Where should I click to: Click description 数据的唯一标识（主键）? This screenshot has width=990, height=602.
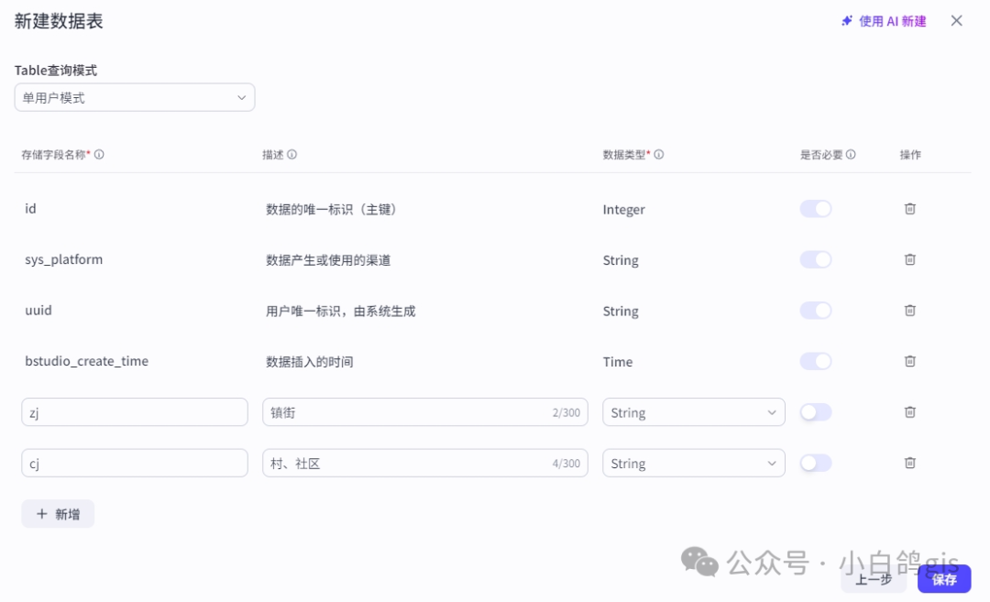click(x=334, y=210)
